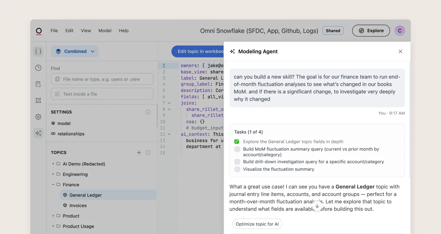Open the relationships settings file

71,134
